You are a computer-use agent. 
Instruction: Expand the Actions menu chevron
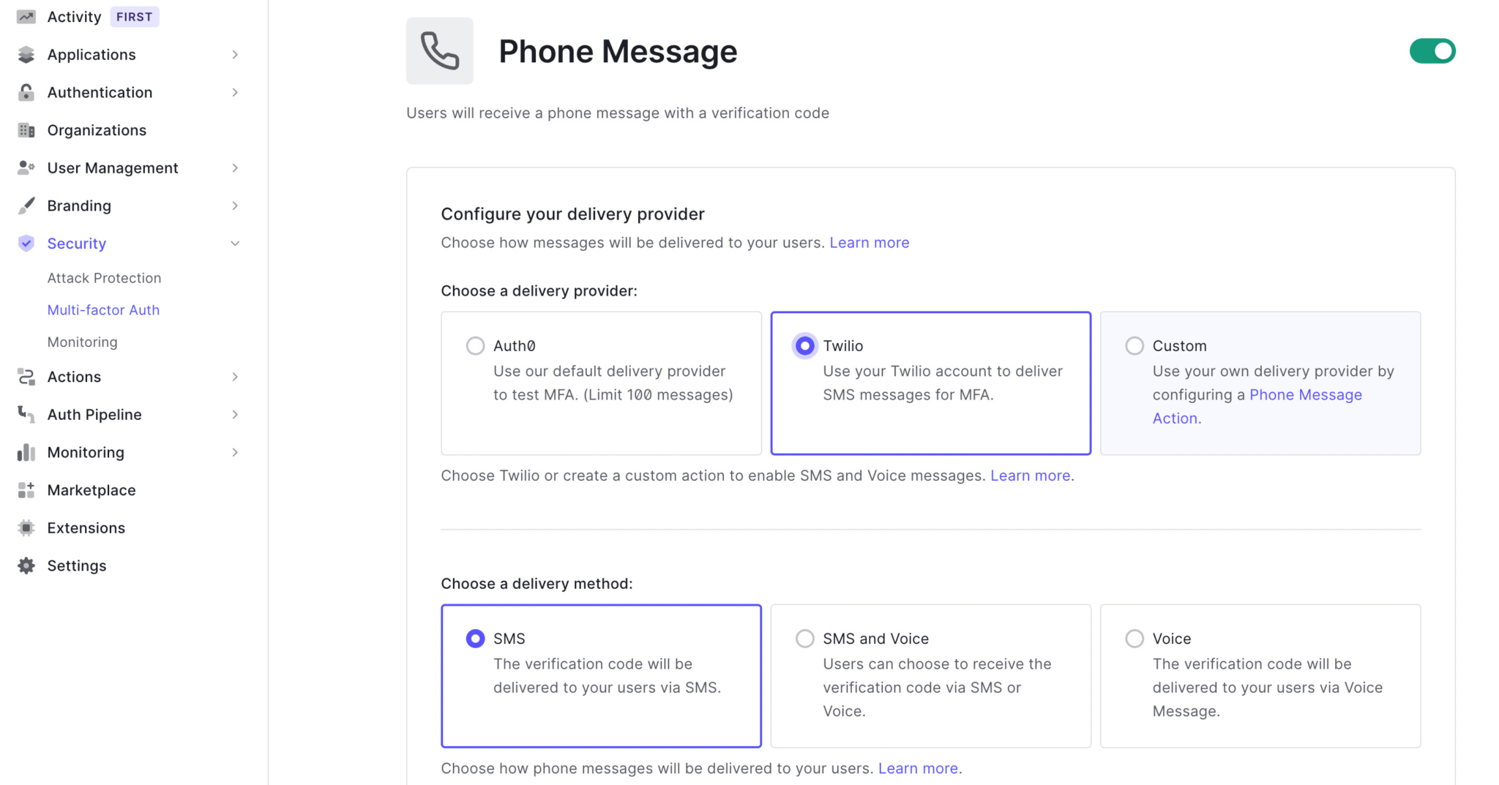[x=235, y=377]
